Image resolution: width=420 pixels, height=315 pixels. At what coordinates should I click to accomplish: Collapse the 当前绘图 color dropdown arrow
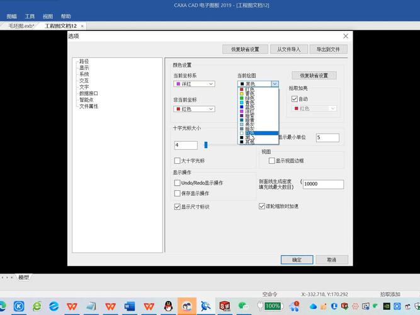click(275, 84)
